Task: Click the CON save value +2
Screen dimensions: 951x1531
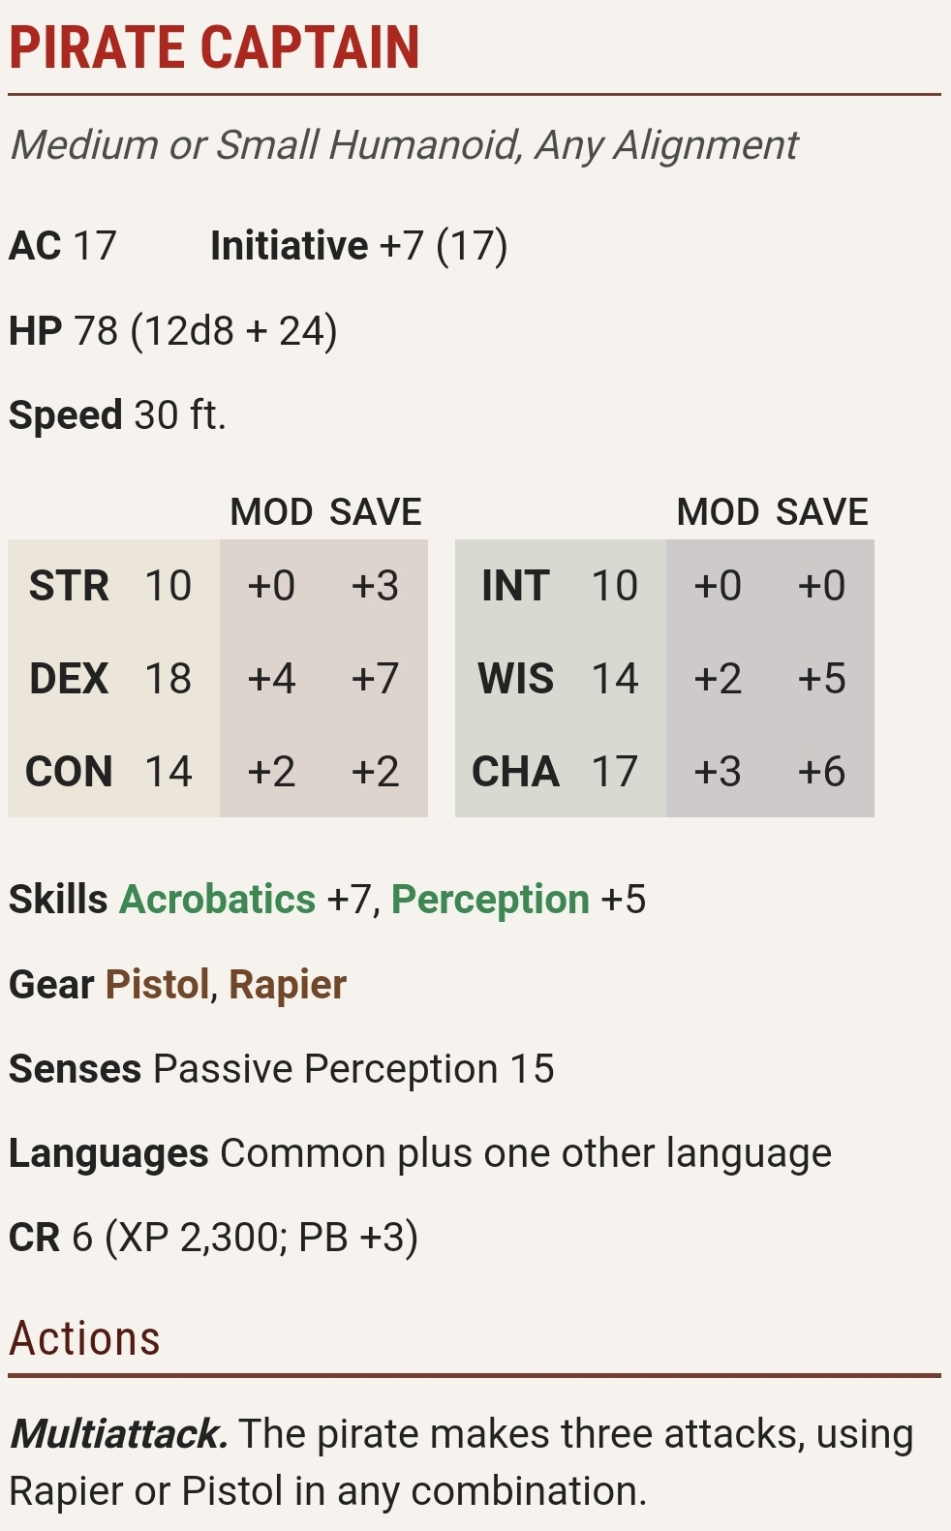Action: 375,772
